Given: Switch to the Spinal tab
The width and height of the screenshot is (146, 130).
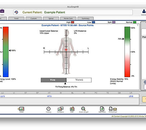Looking at the screenshot, I should [51, 19].
